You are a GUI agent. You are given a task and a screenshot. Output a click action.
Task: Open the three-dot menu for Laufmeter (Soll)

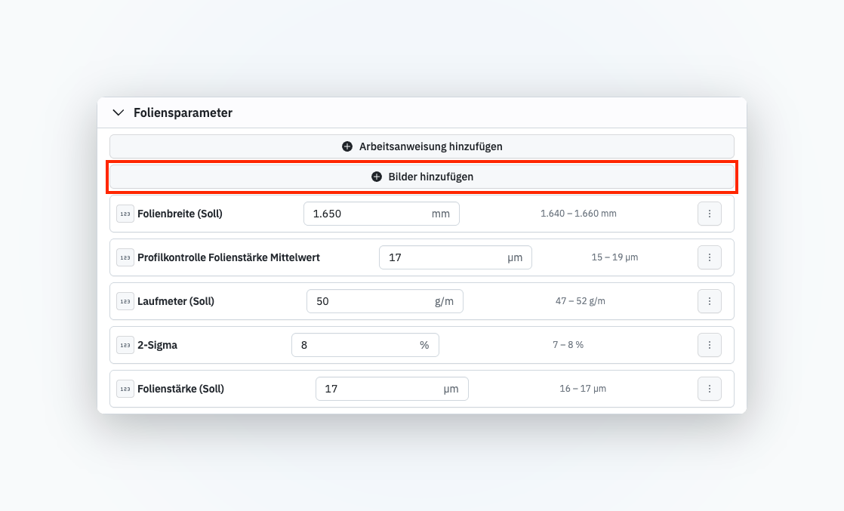coord(710,301)
